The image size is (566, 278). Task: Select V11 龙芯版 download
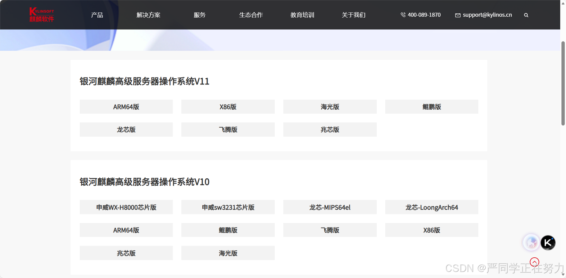tap(126, 129)
